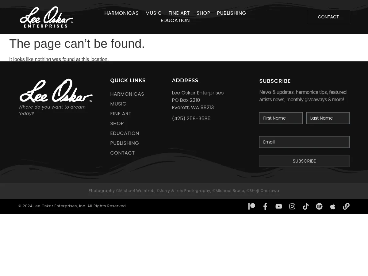Click the Instagram icon in footer
Image resolution: width=368 pixels, height=276 pixels.
point(292,206)
